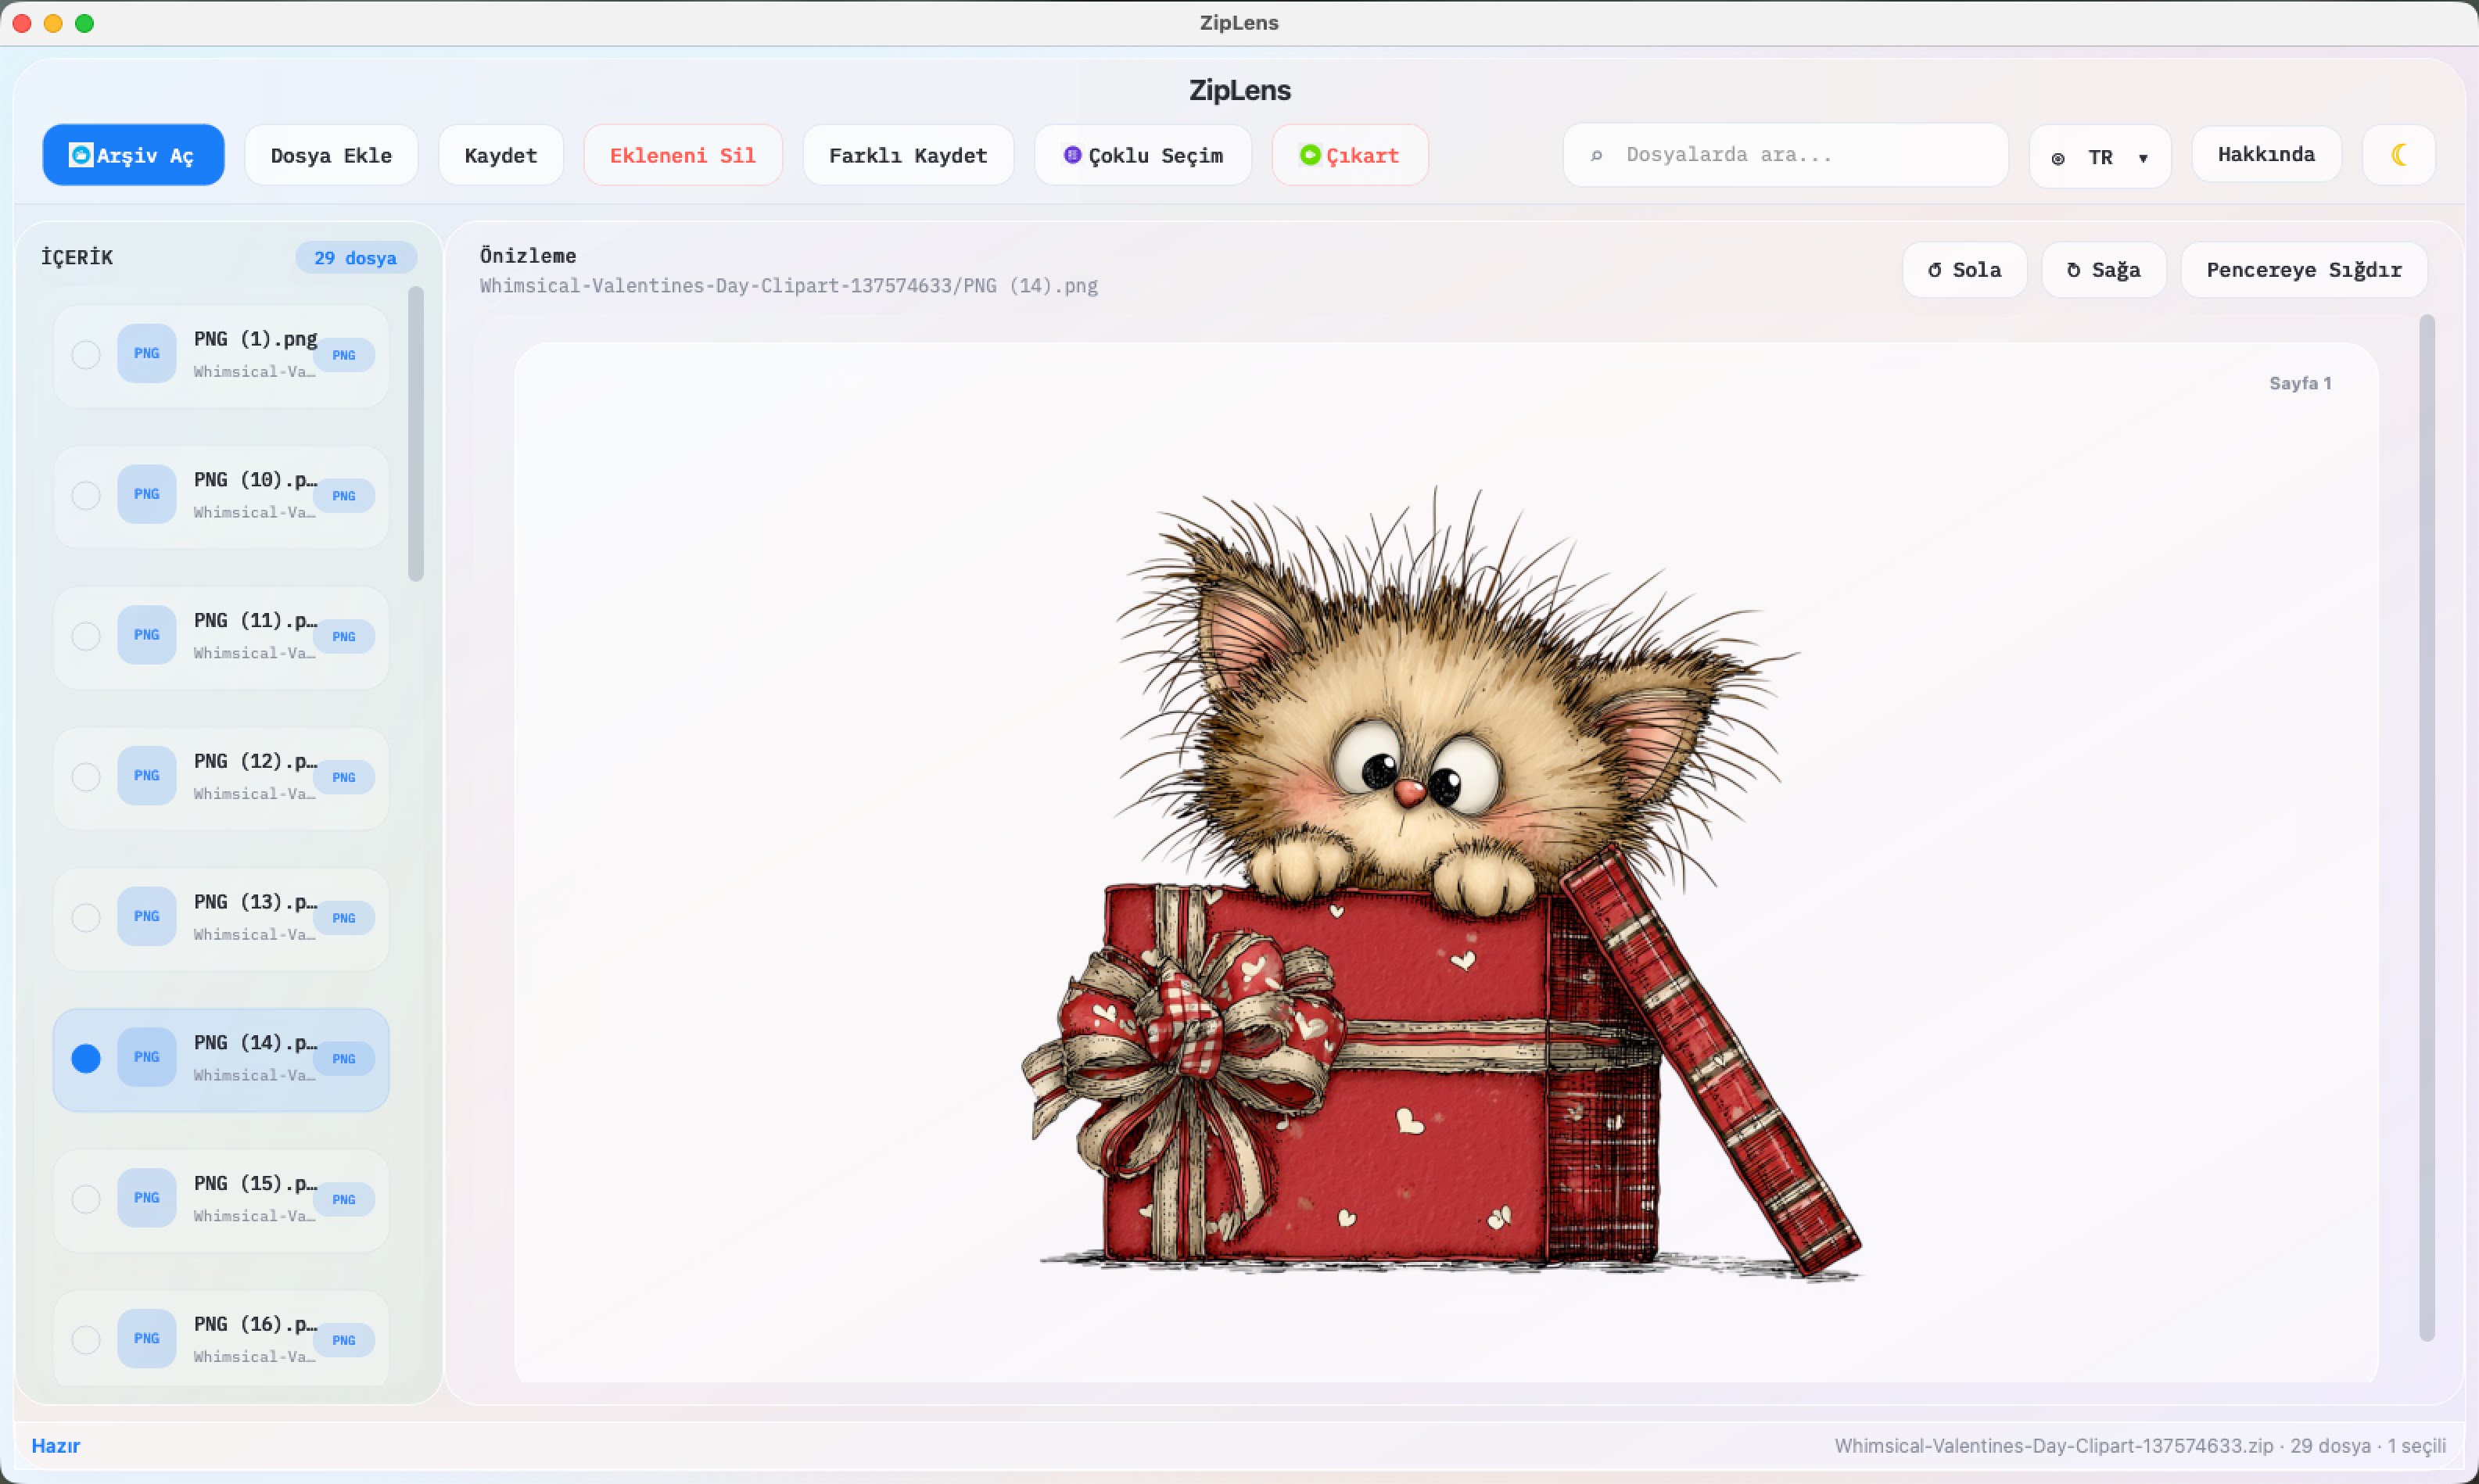2479x1484 pixels.
Task: Click Ekleneni Sil button
Action: pos(683,155)
